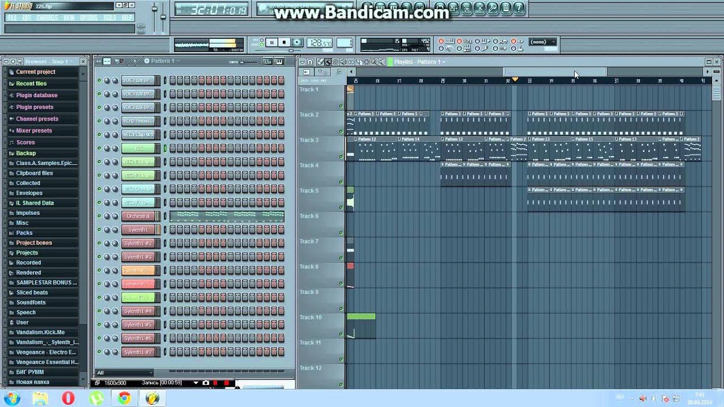This screenshot has width=724, height=407.
Task: Open the Playlist options menu arrow
Action: [x=302, y=62]
